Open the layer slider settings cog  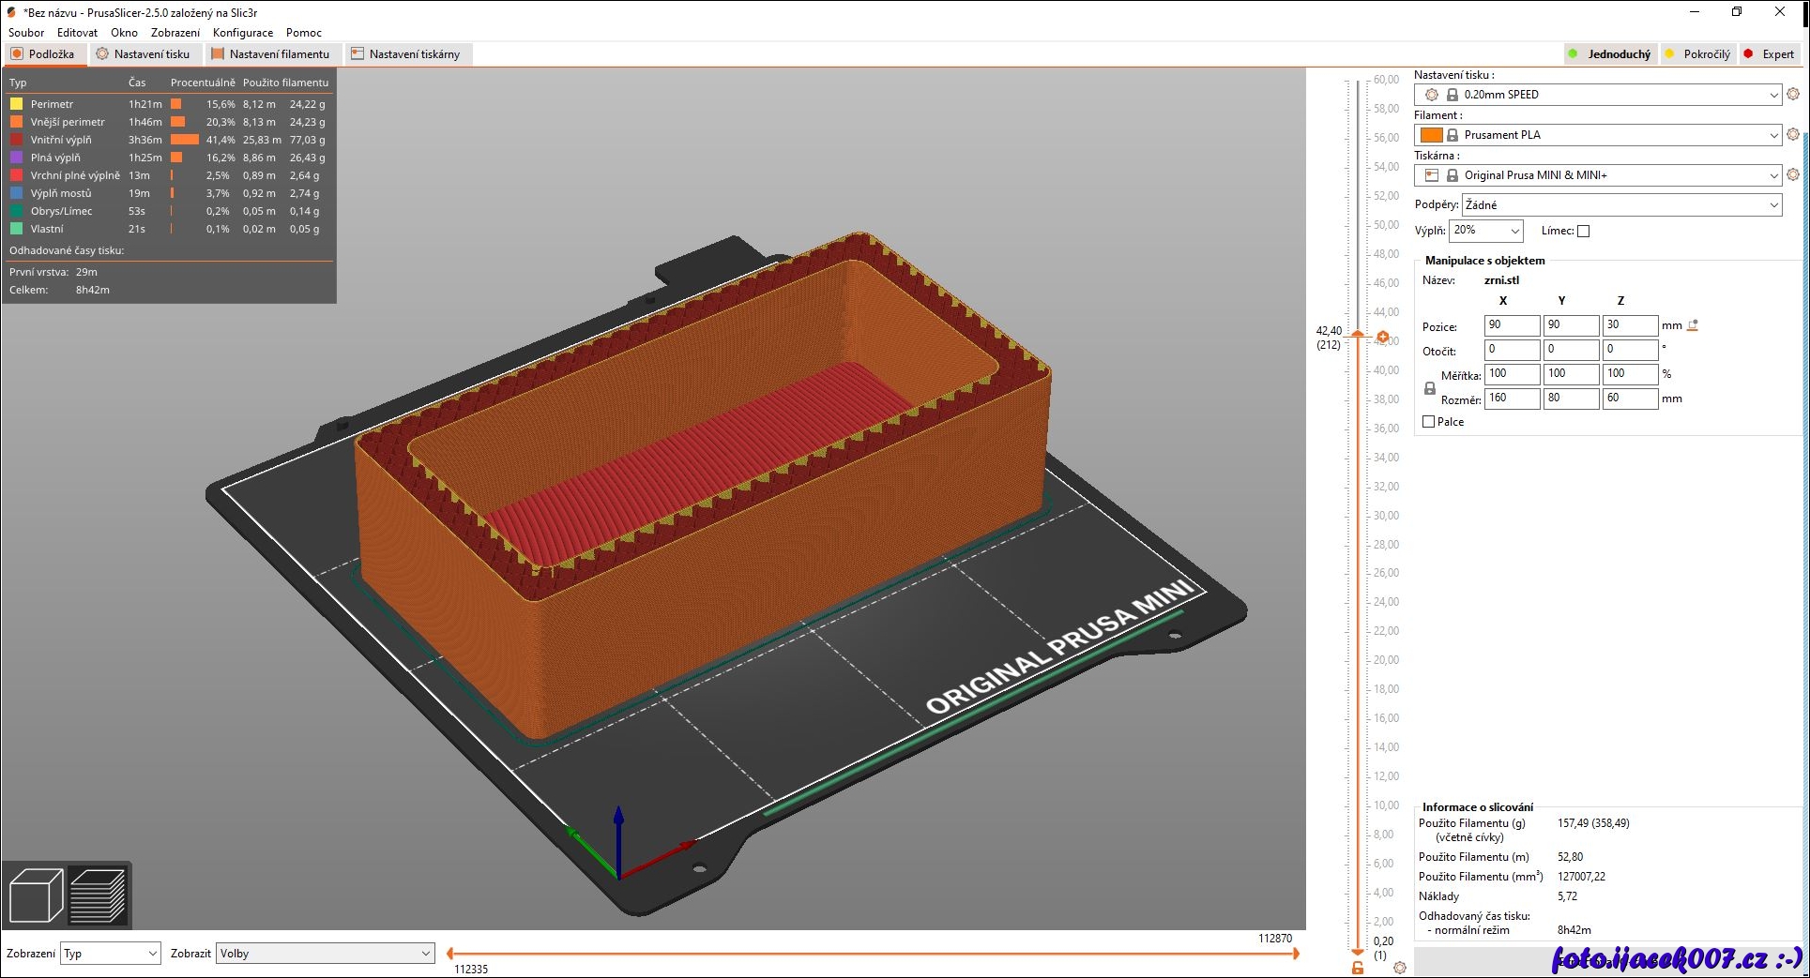1400,968
